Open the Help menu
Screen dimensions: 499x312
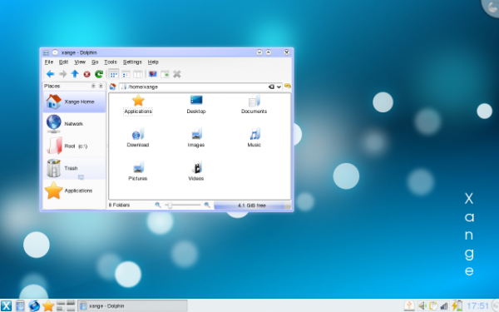153,62
